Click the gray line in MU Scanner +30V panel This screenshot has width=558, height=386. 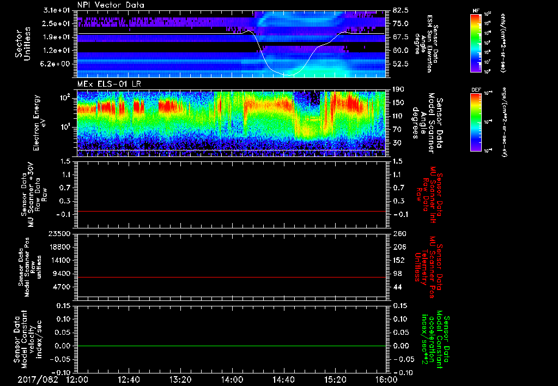(232, 211)
